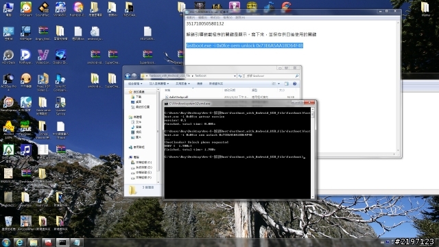Open the second Notepad menu item (Edit)

(x=202, y=17)
